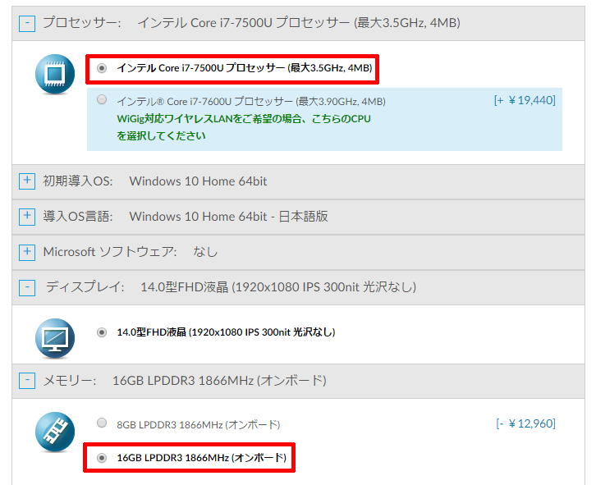Choose 16GB LPDDR3 memory radio button
This screenshot has height=485, width=596.
pos(102,458)
